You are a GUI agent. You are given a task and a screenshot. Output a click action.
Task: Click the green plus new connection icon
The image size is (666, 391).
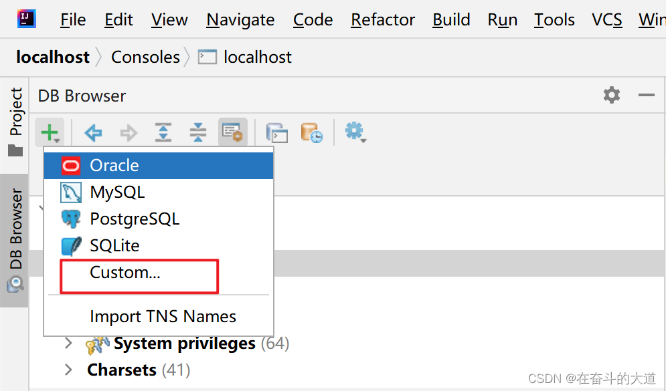click(50, 132)
